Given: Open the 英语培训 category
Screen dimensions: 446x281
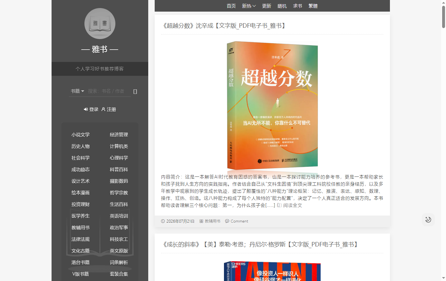Looking at the screenshot, I should 119,216.
